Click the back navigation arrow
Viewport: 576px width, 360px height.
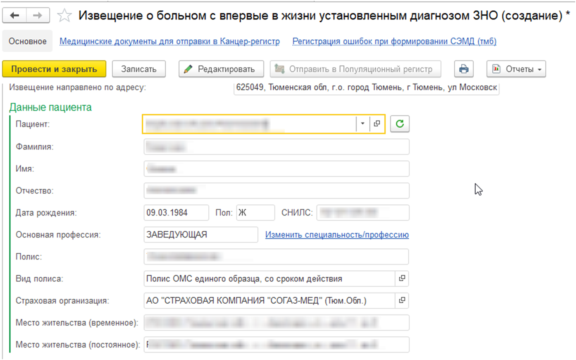(x=14, y=16)
